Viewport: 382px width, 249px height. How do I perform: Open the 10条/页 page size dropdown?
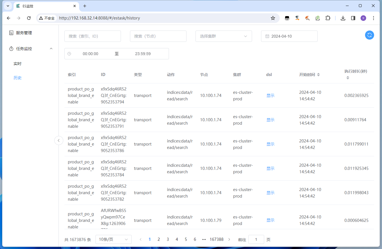point(114,239)
